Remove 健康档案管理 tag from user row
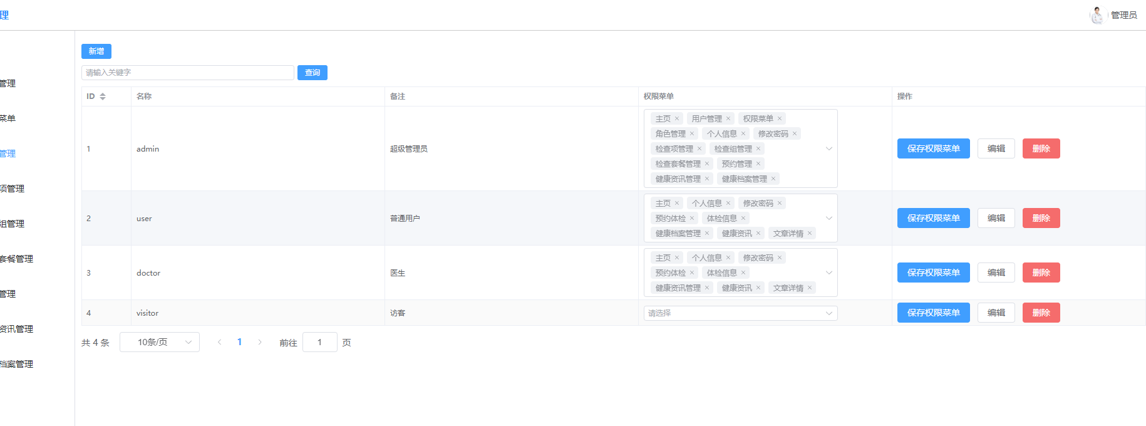This screenshot has height=426, width=1146. [x=707, y=234]
